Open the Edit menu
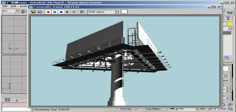236x112 pixels. tap(13, 6)
